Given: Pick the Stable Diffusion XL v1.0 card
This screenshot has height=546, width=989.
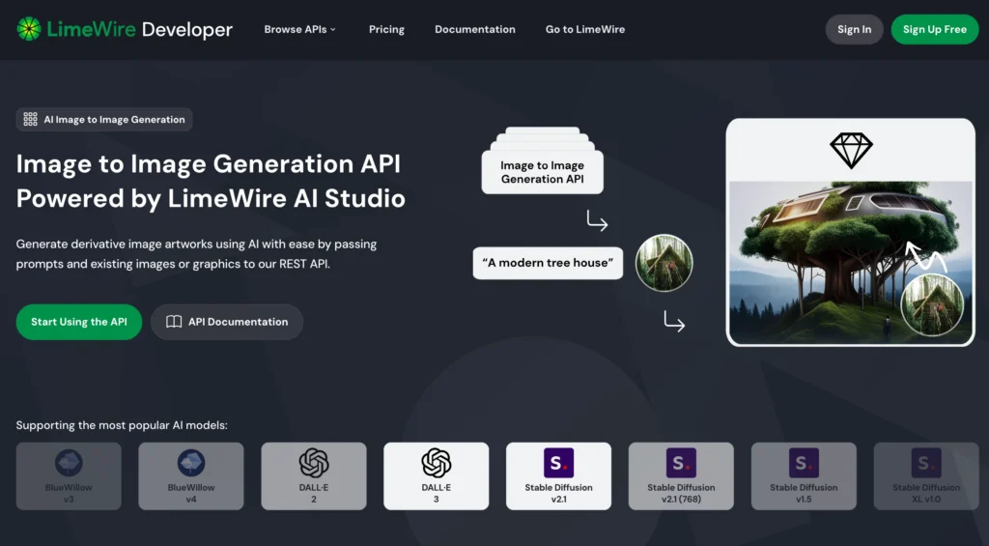Looking at the screenshot, I should [x=926, y=475].
